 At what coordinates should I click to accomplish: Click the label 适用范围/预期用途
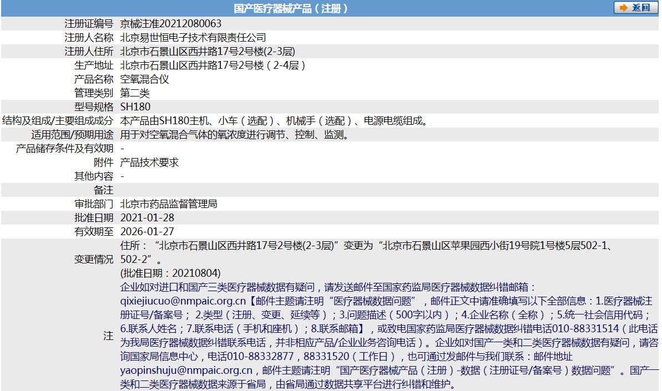pyautogui.click(x=72, y=135)
